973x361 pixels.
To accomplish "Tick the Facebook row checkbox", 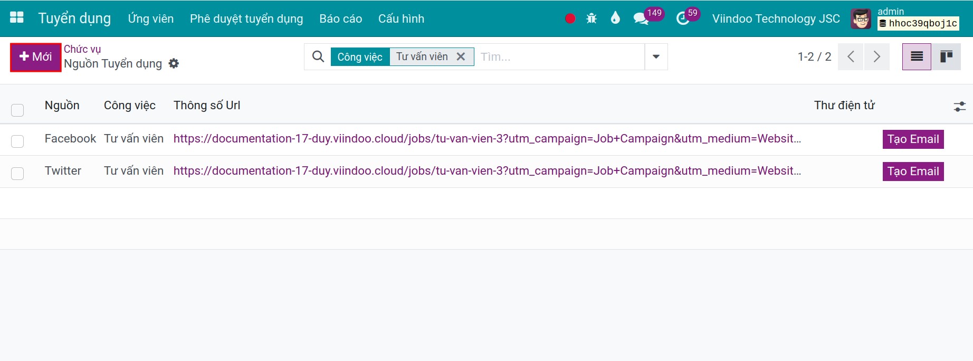I will click(17, 141).
